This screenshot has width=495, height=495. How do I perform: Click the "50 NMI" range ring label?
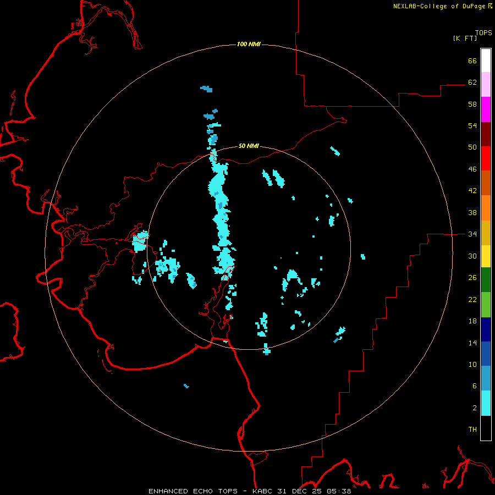(249, 146)
